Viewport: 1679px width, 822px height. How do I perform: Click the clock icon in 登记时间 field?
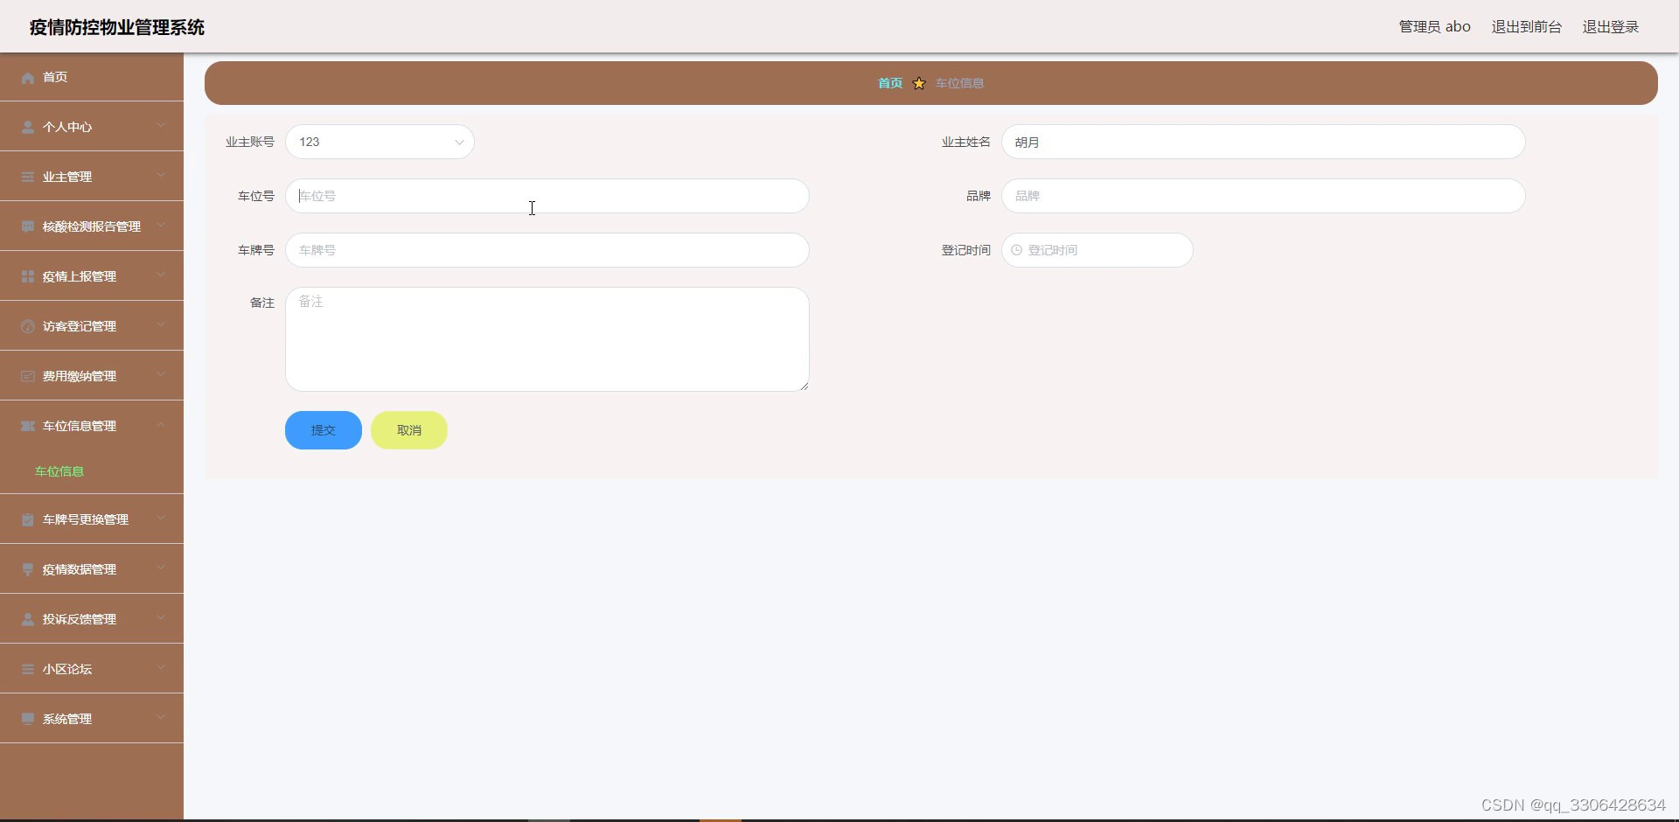1017,251
